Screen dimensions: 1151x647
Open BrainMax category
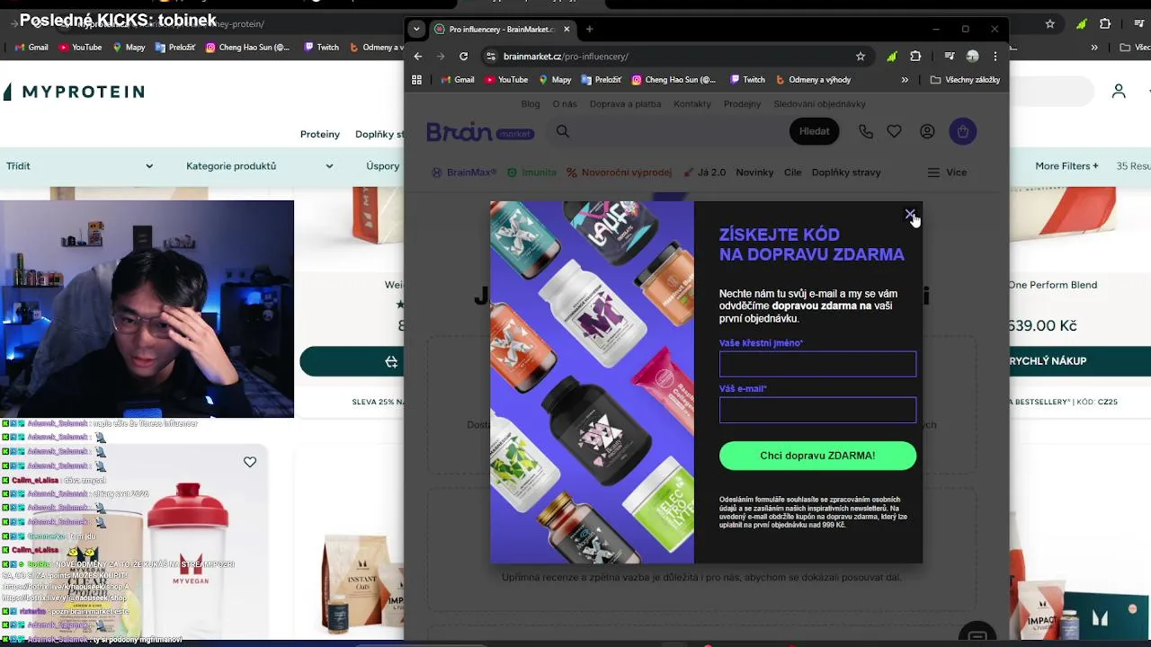[463, 173]
